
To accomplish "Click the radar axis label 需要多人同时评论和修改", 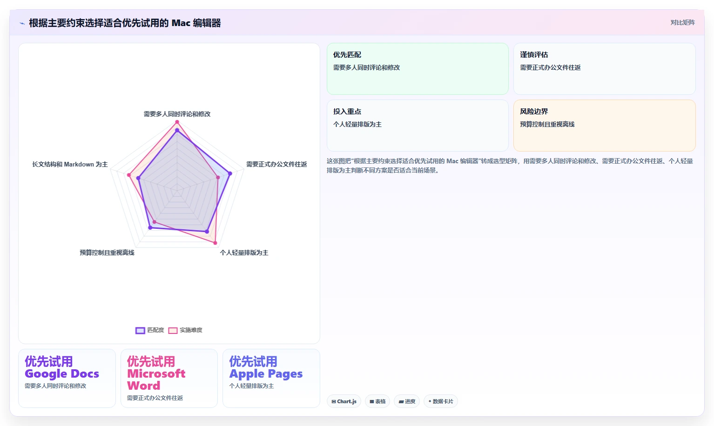I will [177, 114].
